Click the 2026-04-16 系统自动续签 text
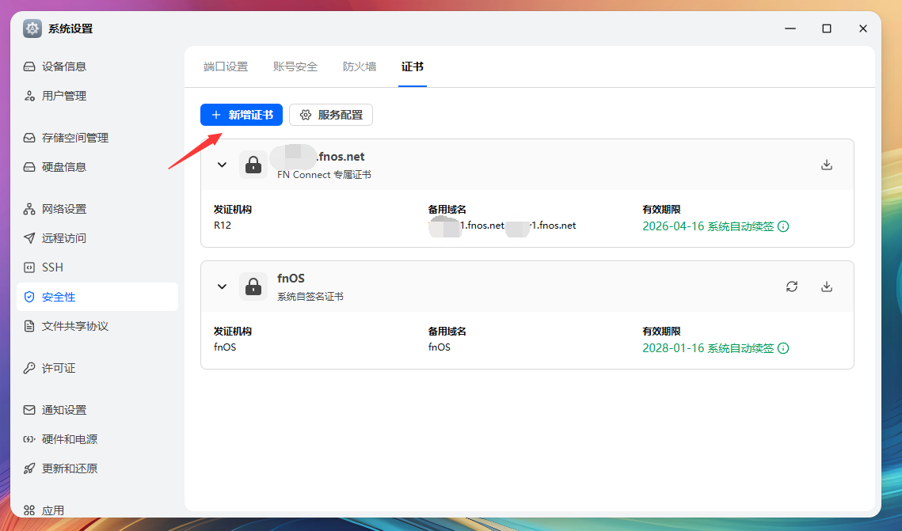 [708, 226]
